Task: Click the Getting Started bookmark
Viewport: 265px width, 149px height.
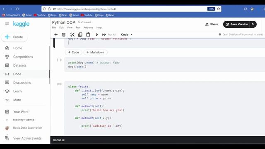Action: point(11,15)
